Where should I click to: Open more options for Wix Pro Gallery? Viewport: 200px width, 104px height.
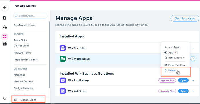tap(193, 80)
